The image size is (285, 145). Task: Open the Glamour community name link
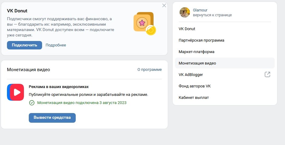(x=200, y=10)
